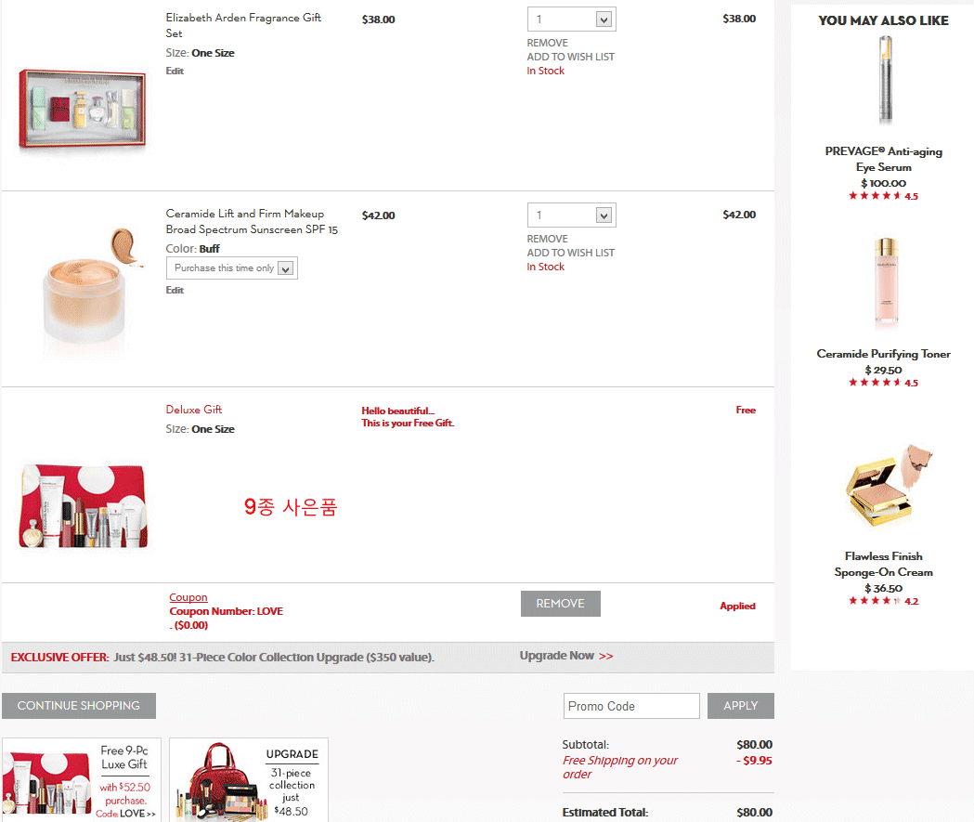This screenshot has height=822, width=974.
Task: Remove the applied LOVE coupon
Action: point(560,604)
